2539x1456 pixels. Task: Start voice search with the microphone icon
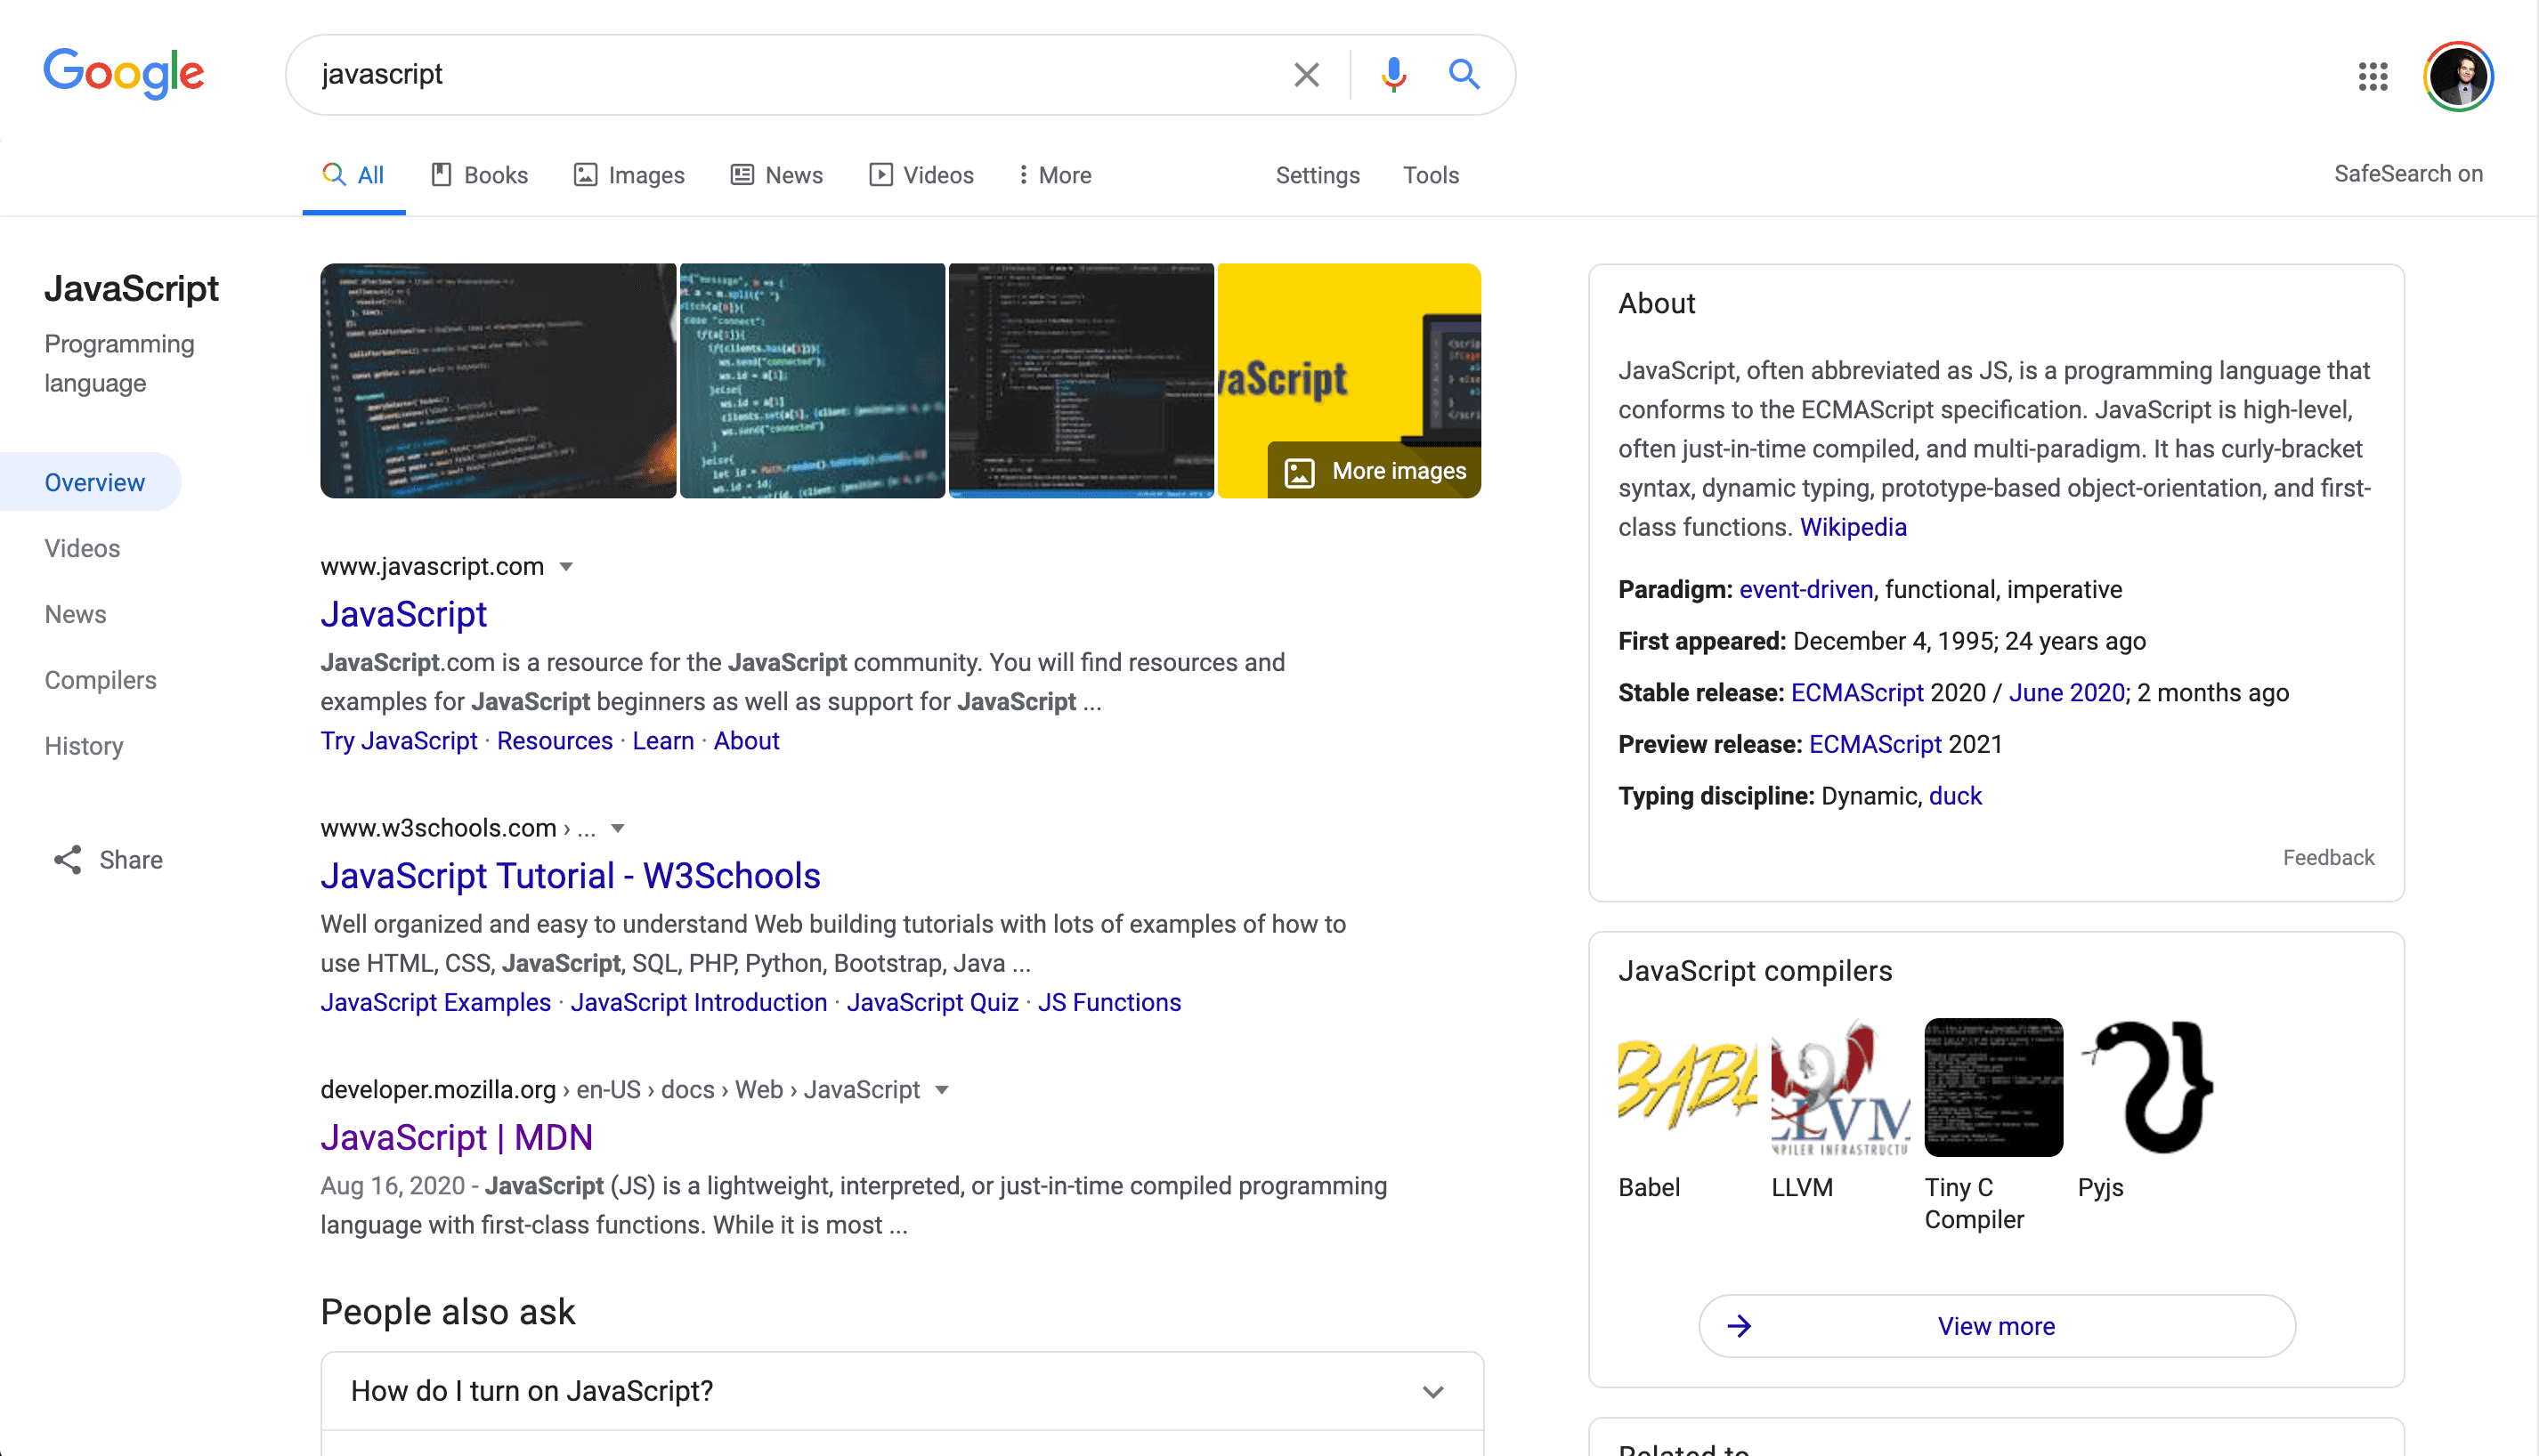[x=1393, y=75]
